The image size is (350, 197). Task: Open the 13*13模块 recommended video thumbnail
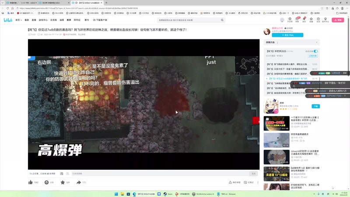276,174
